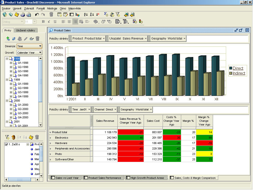This screenshot has height=190, width=253.
Task: Toggle underline formatting
Action: click(55, 22)
